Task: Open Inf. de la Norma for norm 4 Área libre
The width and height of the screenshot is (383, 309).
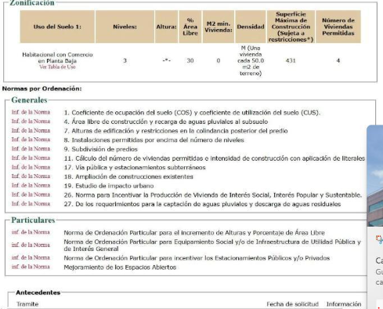Action: [x=31, y=122]
